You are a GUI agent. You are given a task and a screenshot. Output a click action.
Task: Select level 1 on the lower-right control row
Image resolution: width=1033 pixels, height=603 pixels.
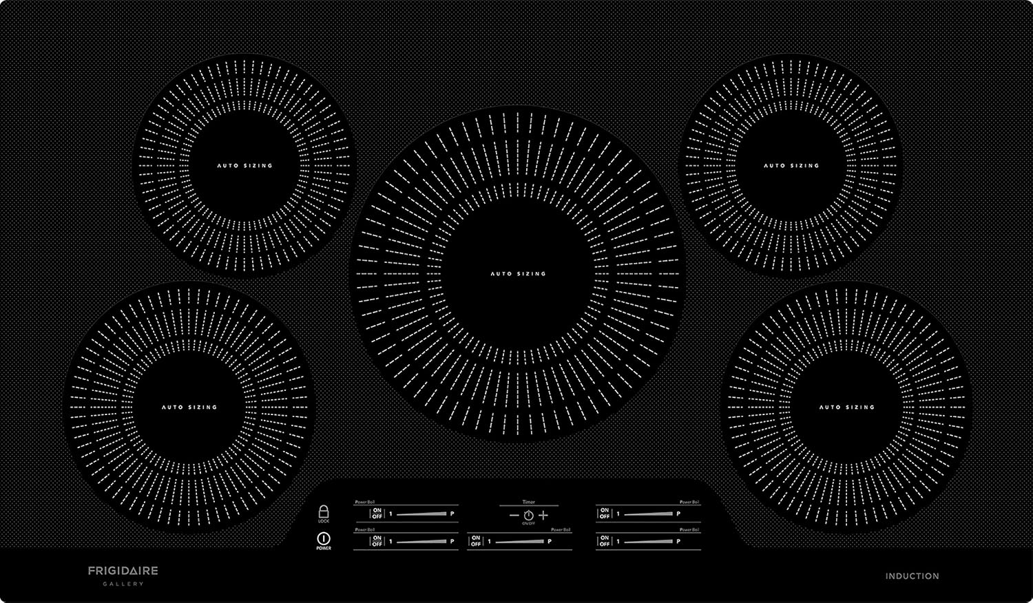pos(618,542)
